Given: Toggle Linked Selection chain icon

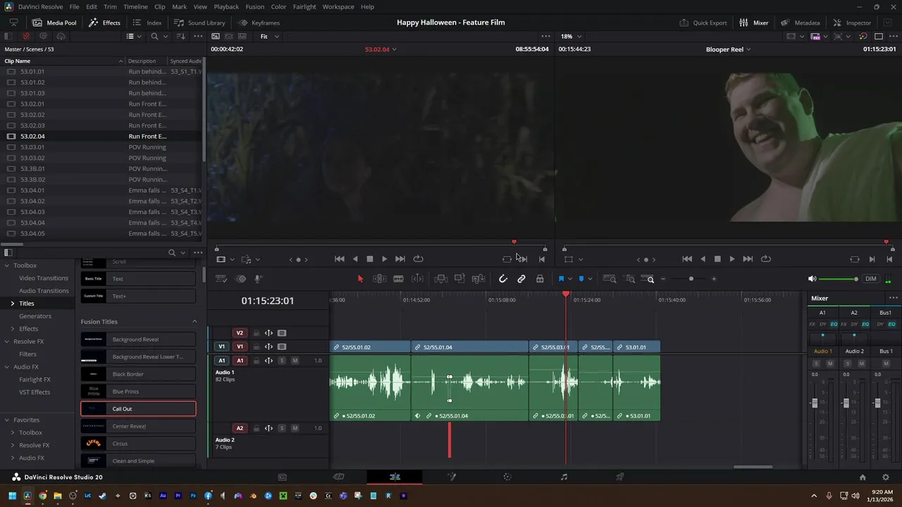Looking at the screenshot, I should (x=521, y=279).
